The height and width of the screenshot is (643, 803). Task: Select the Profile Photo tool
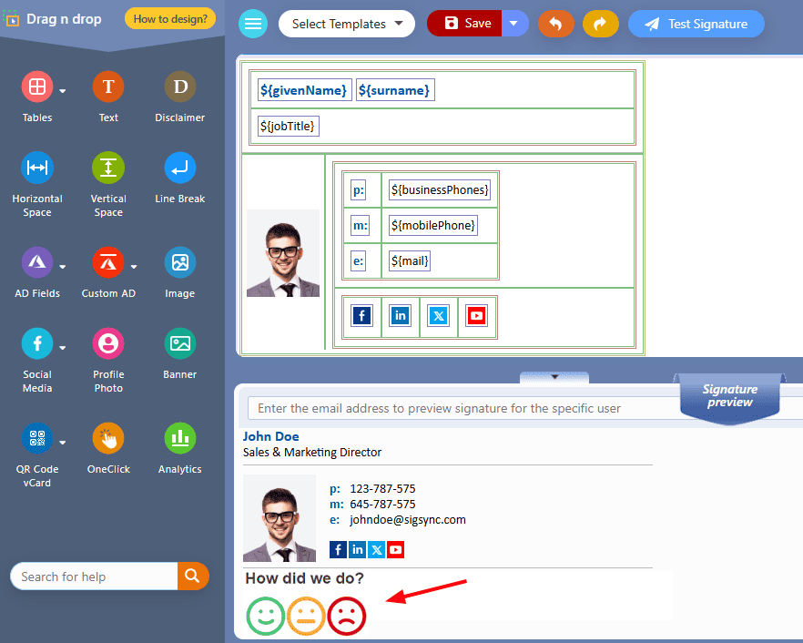click(x=108, y=343)
